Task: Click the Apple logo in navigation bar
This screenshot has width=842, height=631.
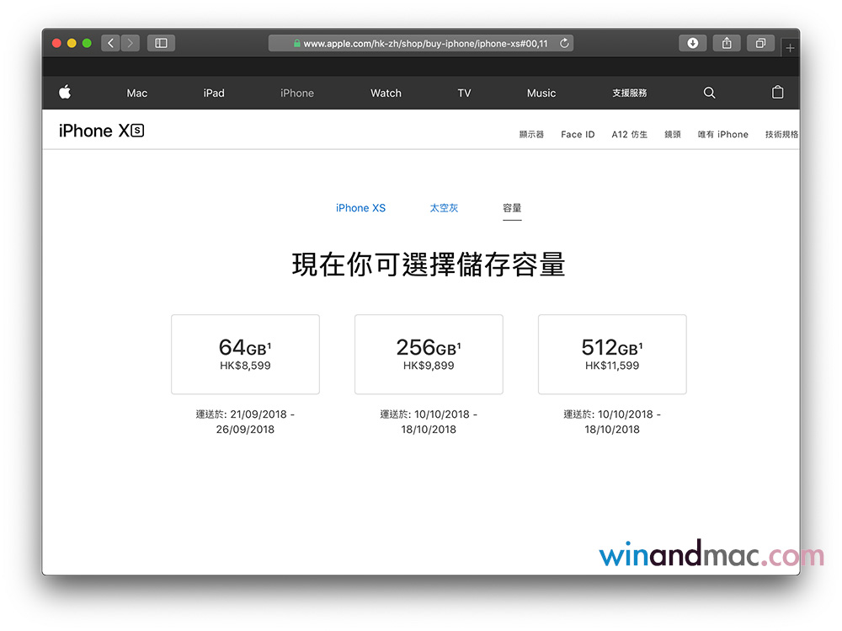Action: 65,93
